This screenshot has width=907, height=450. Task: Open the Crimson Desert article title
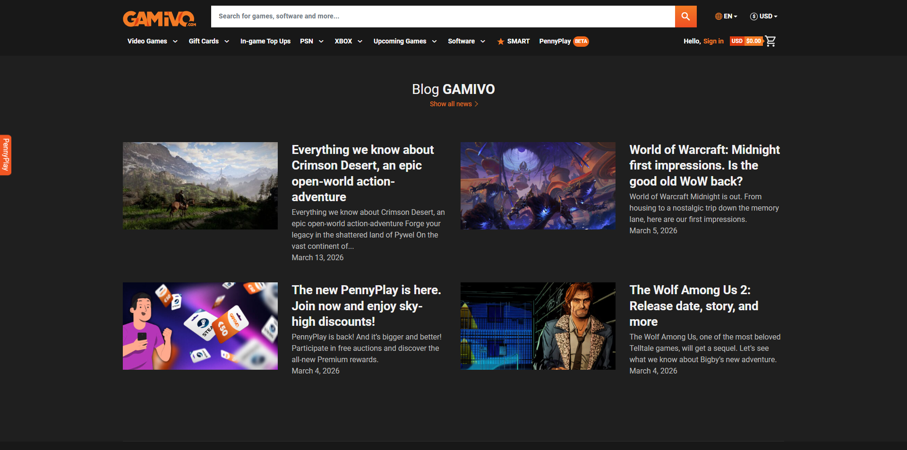[x=363, y=173]
